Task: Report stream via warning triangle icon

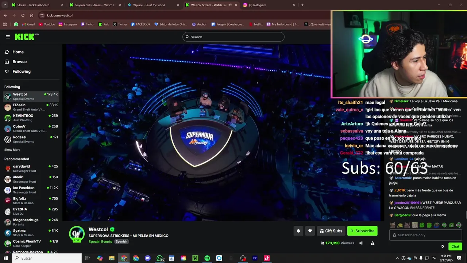Action: tap(373, 243)
